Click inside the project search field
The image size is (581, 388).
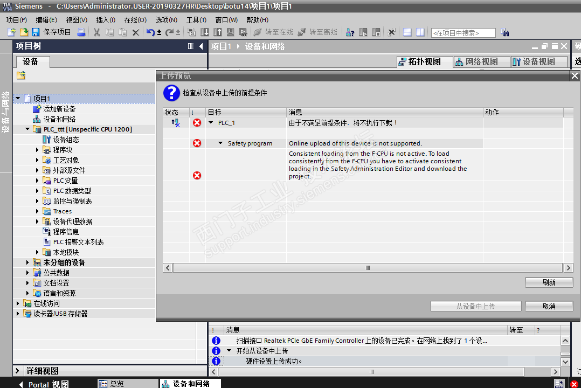[463, 33]
